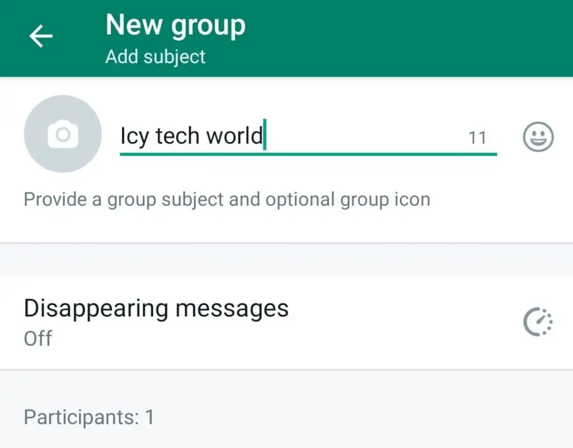Screen dimensions: 573x448
Task: Tap the green underline of subject field
Action: coord(308,154)
